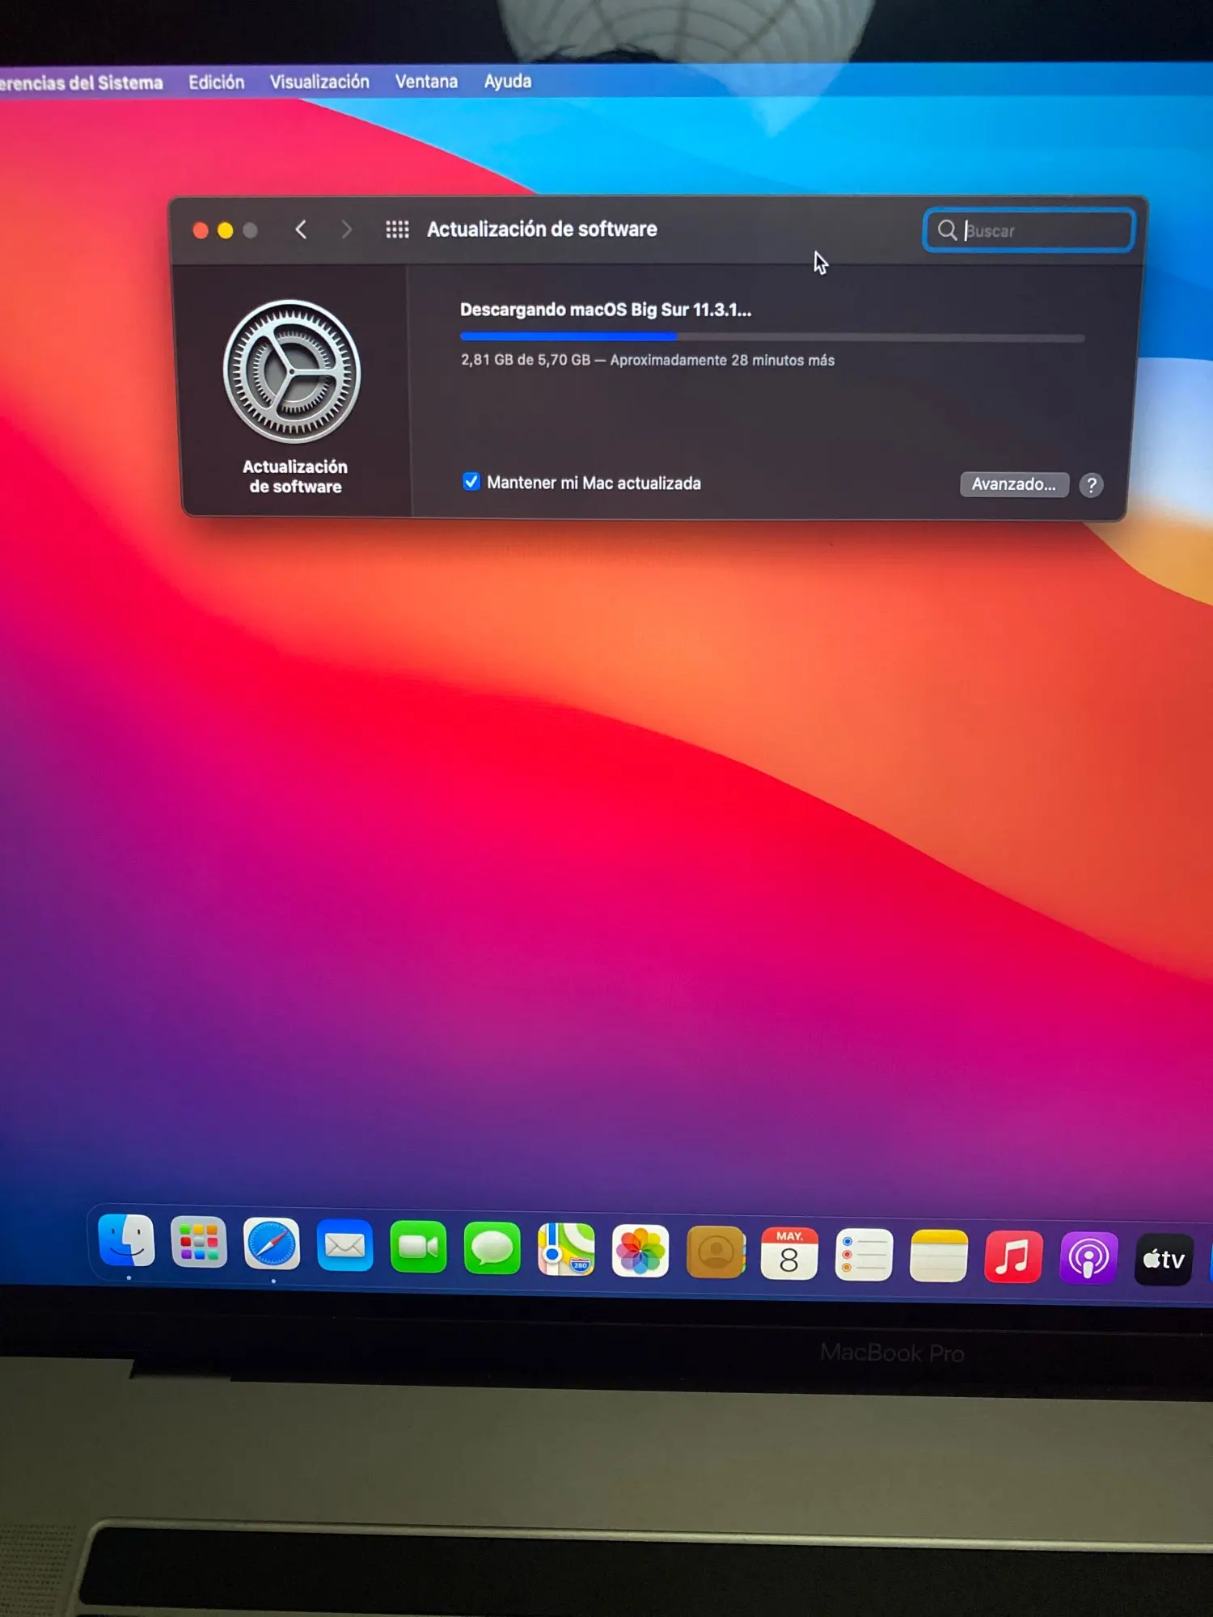Uncheck Mantener mi Mac actualizada
Screen dimensions: 1213x1617
[x=471, y=482]
